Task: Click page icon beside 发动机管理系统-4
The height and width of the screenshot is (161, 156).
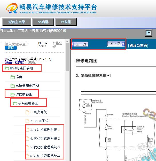Action: [x=27, y=156]
